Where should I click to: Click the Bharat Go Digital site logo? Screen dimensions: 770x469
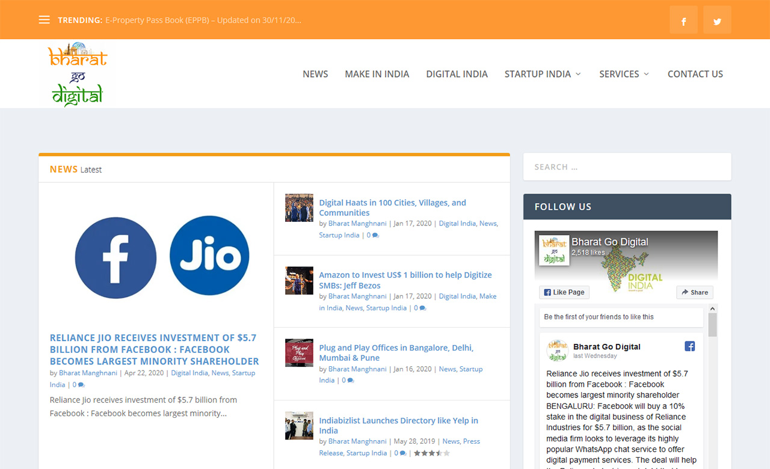click(x=78, y=74)
